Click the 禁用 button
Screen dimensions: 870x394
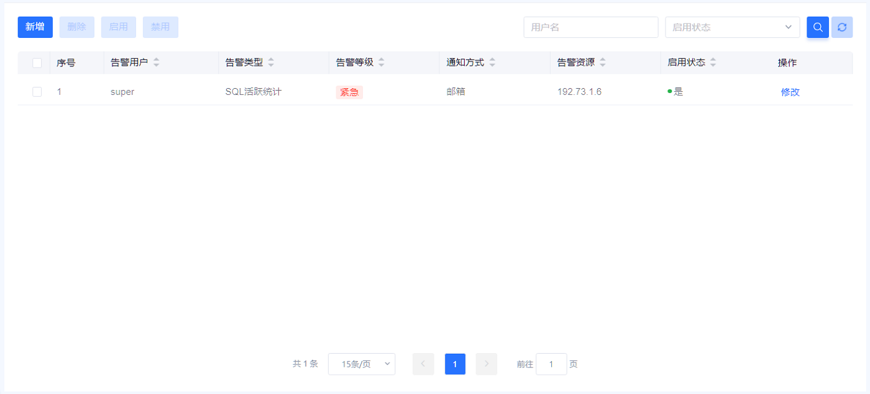pyautogui.click(x=160, y=27)
